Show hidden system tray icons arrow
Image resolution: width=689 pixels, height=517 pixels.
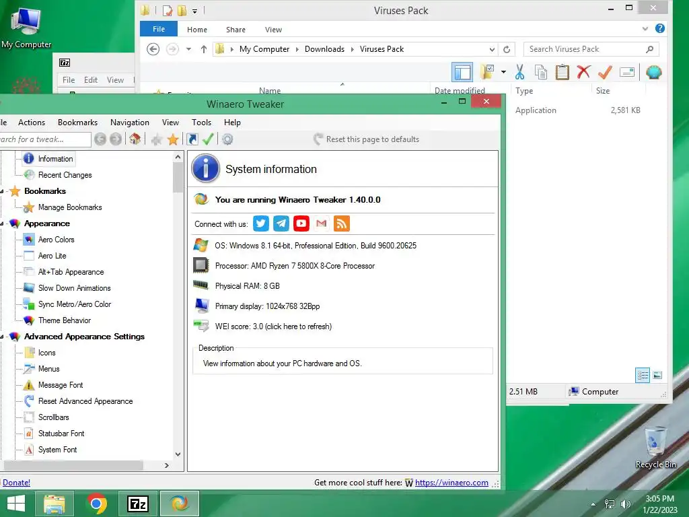point(593,504)
